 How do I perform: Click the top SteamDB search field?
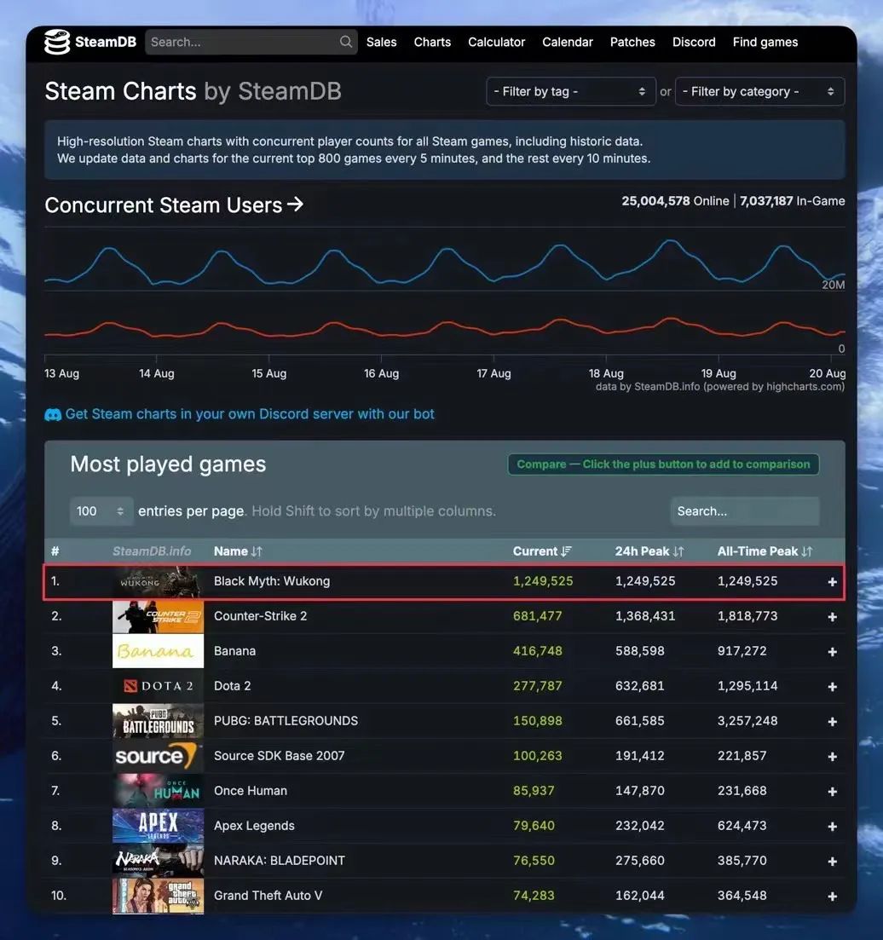251,42
